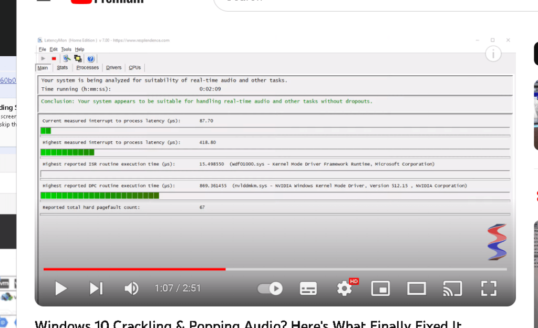Open LatencyMon File menu
Viewport: 538px width, 328px height.
point(42,49)
